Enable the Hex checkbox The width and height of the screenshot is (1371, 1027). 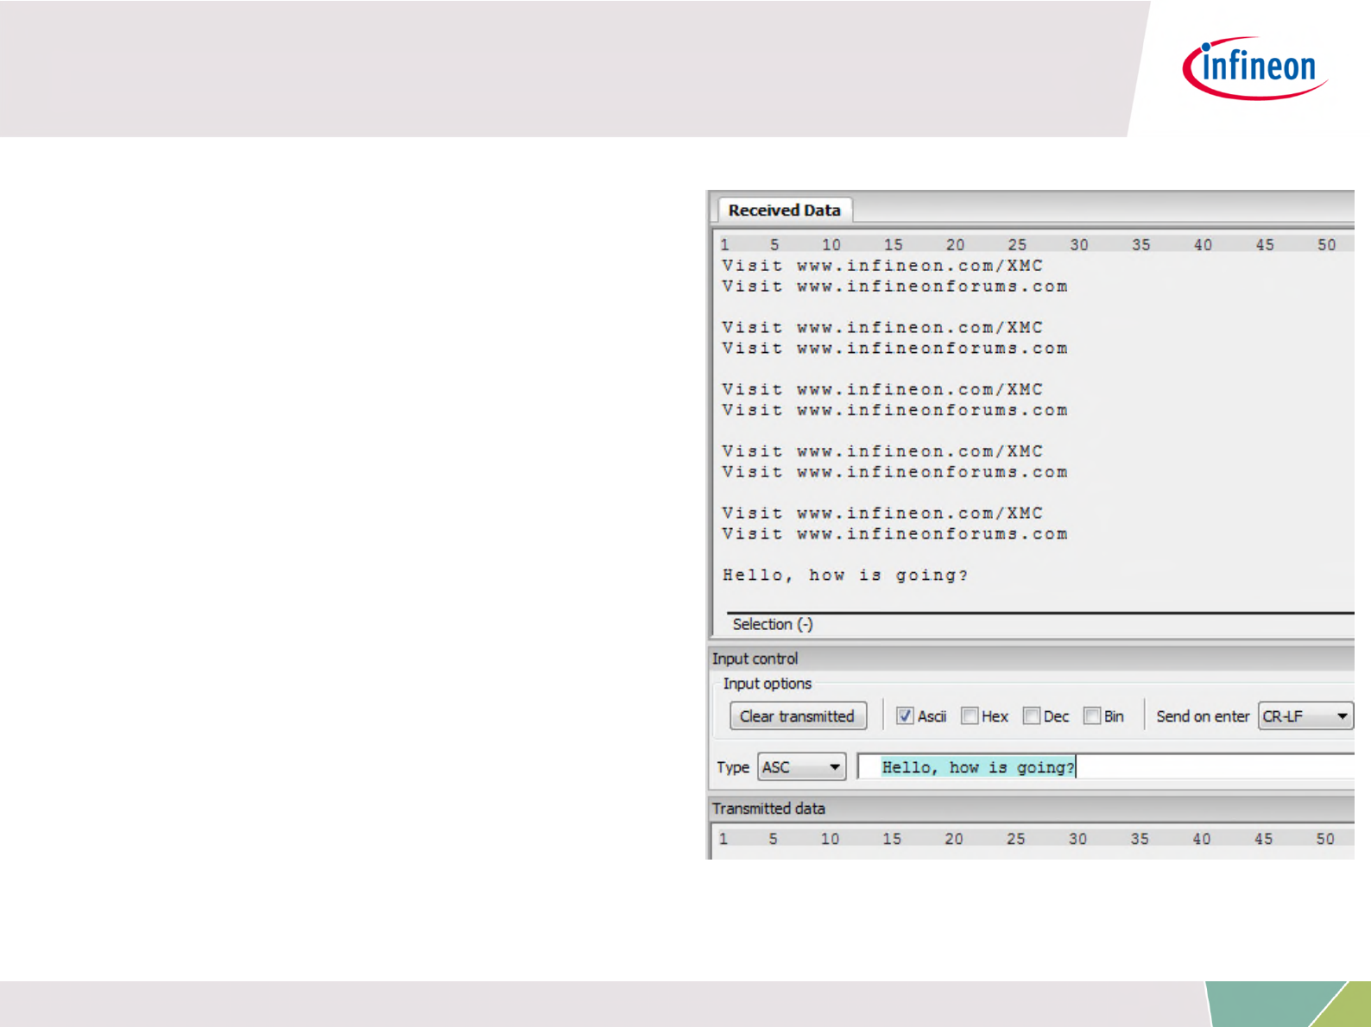(970, 716)
